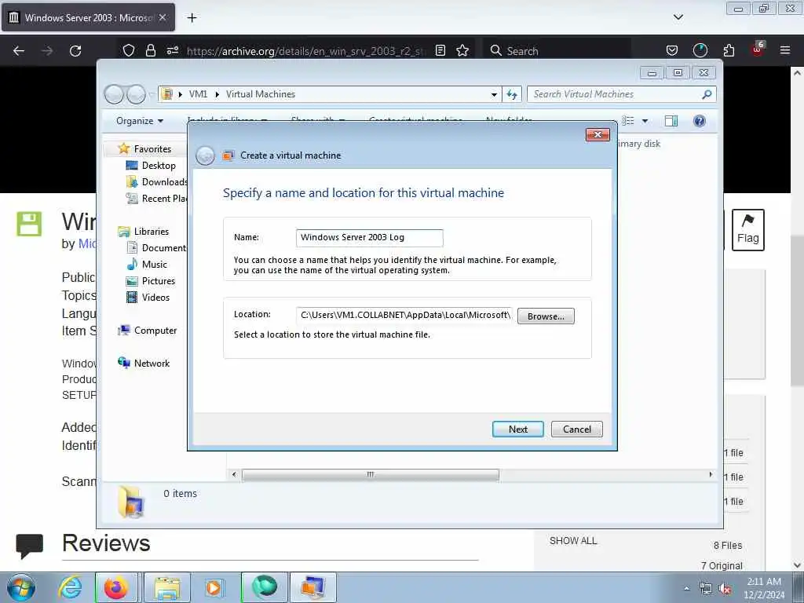Go back in Firefox browser
The height and width of the screenshot is (603, 804).
point(19,51)
